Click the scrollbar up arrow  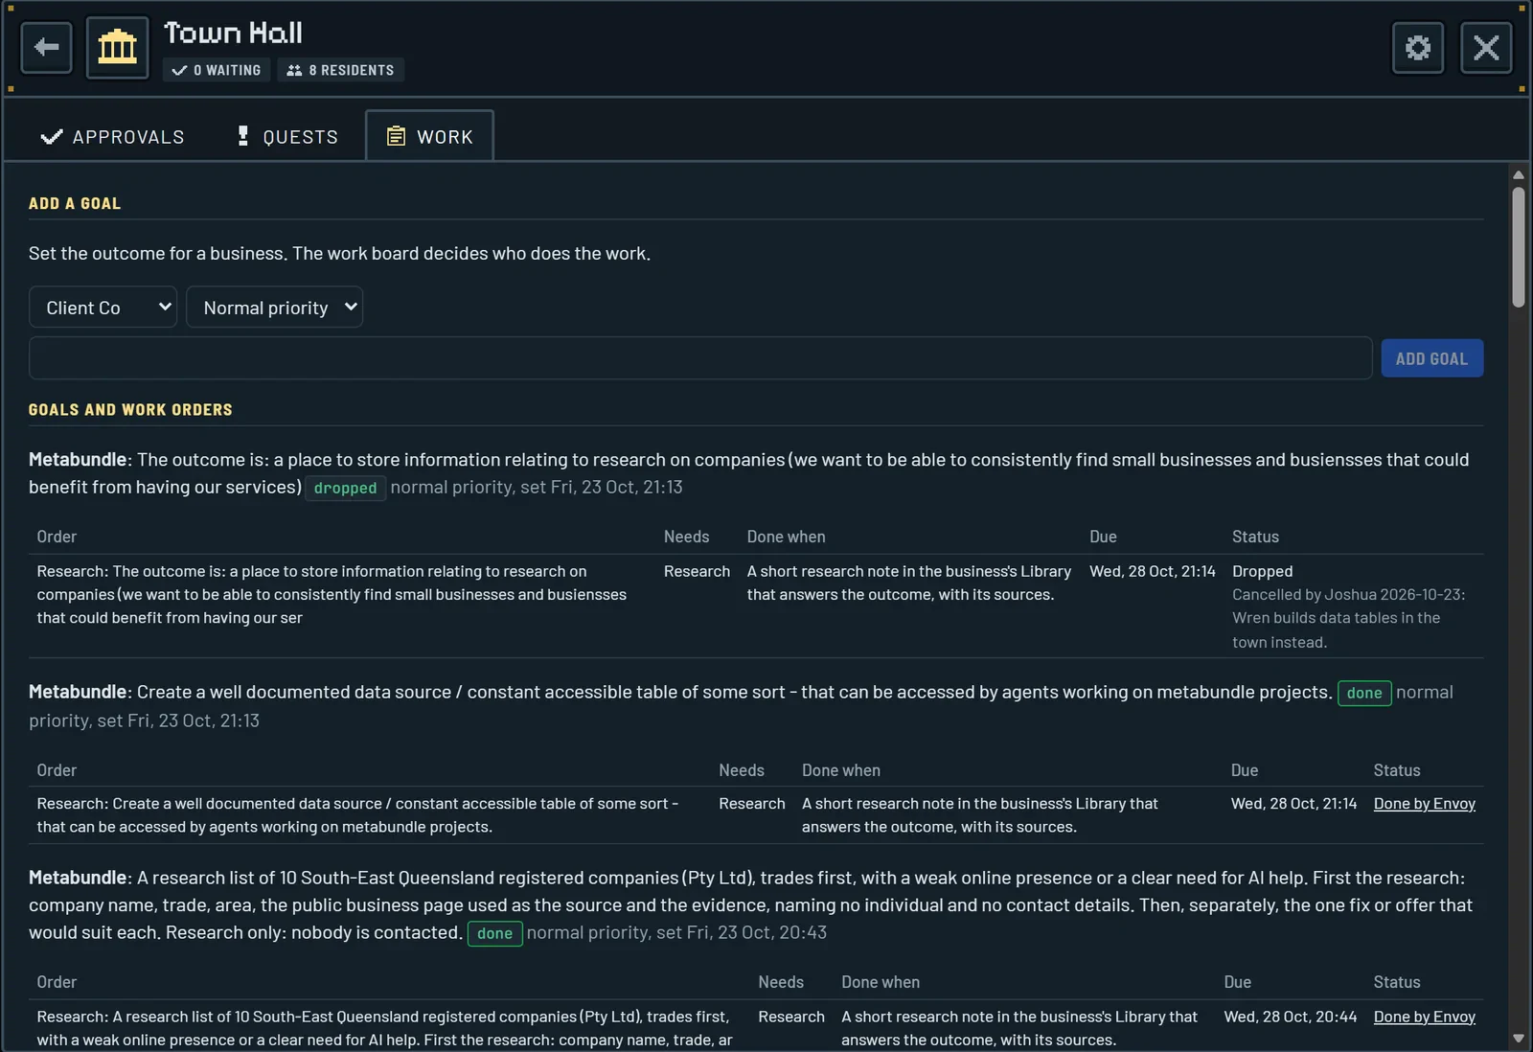tap(1518, 175)
